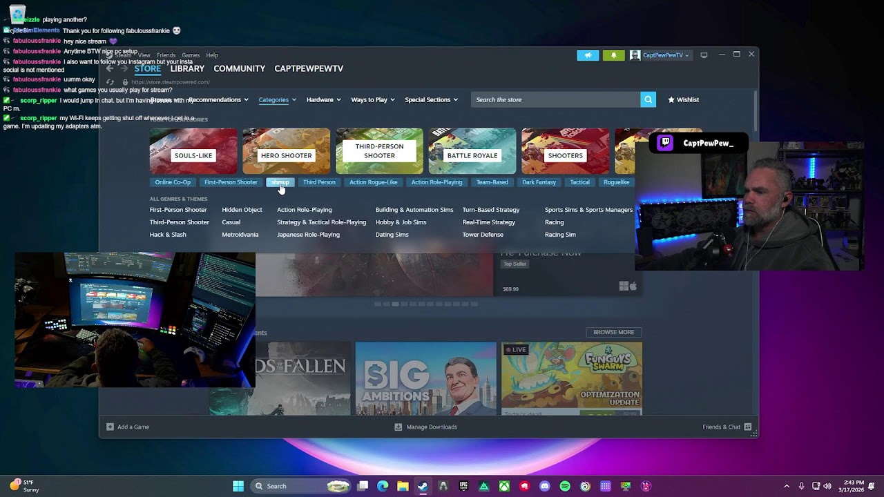The image size is (884, 497).
Task: Open the CaptPewPewTV account dropdown
Action: pos(666,55)
